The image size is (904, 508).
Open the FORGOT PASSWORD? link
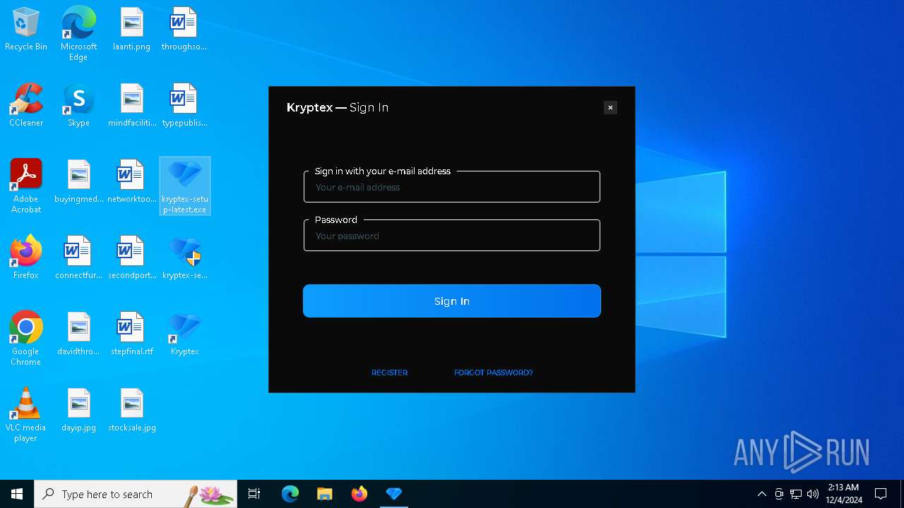[x=494, y=373]
